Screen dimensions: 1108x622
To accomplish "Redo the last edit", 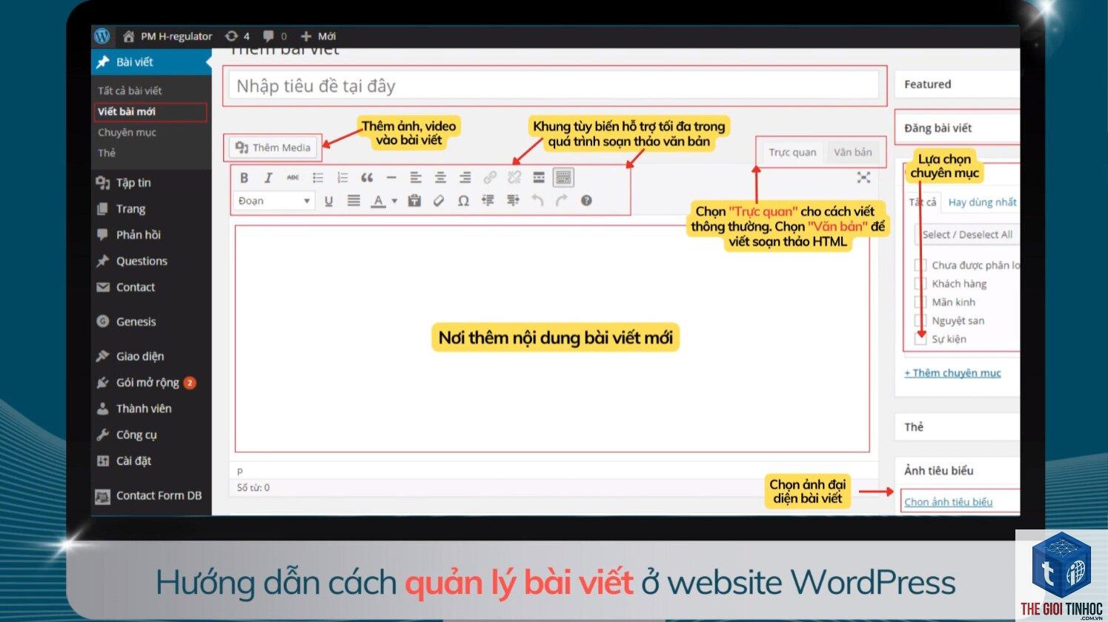I will pos(562,201).
